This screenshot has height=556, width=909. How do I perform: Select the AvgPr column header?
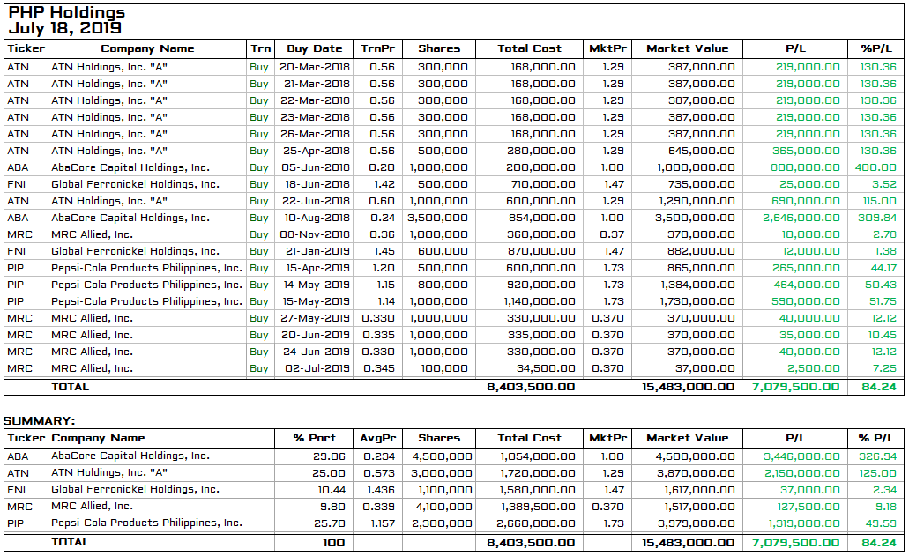click(x=377, y=439)
